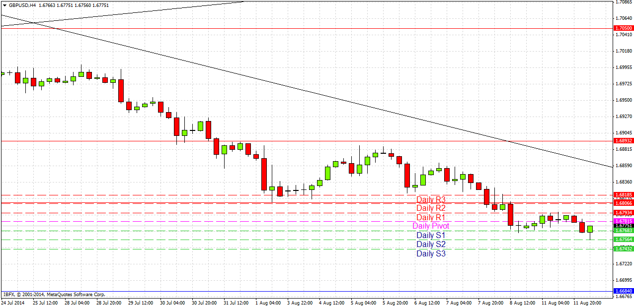Click the green Daily S3 label
The image size is (634, 307).
430,253
